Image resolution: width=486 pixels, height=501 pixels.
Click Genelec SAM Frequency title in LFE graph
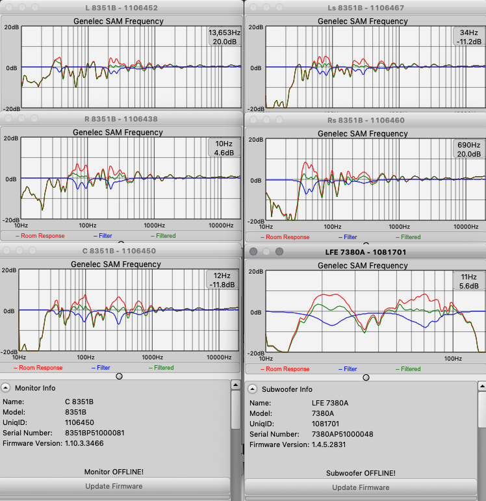click(363, 266)
